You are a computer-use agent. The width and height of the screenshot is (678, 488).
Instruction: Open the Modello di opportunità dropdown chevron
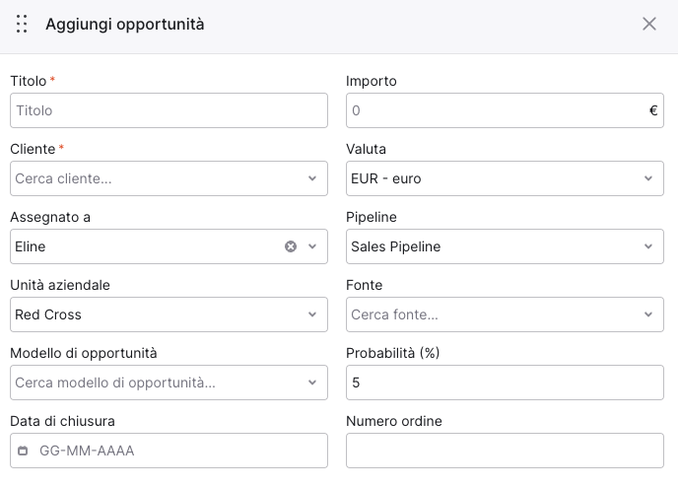[312, 383]
